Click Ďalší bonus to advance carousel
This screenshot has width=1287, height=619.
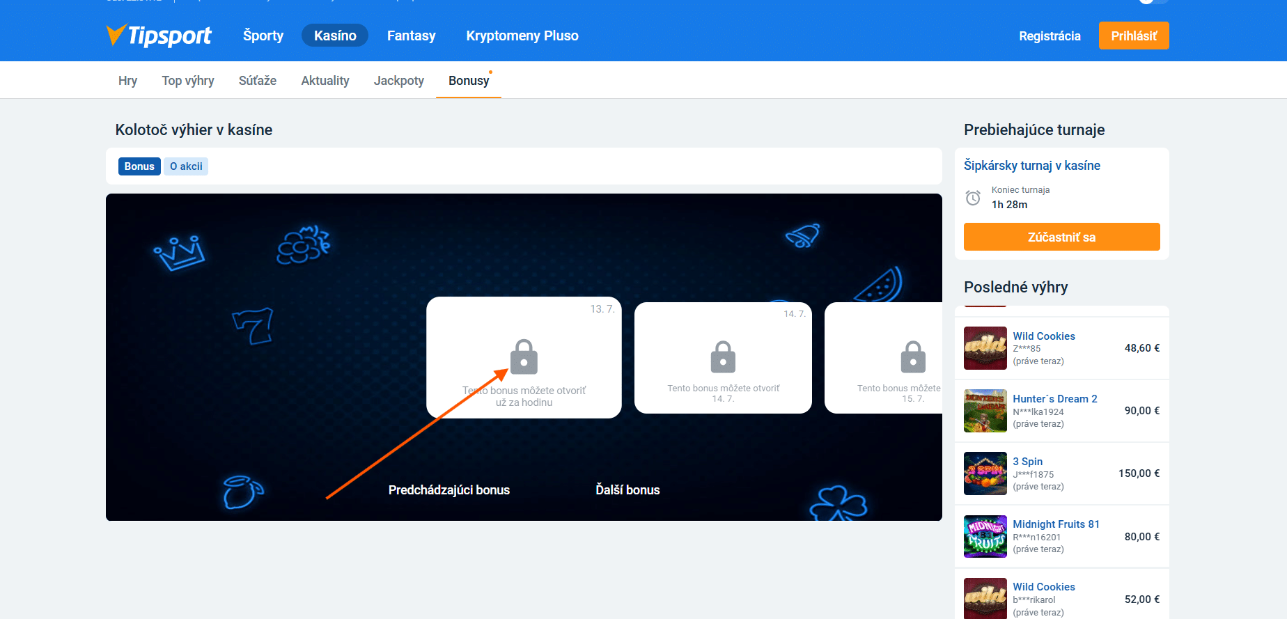627,490
